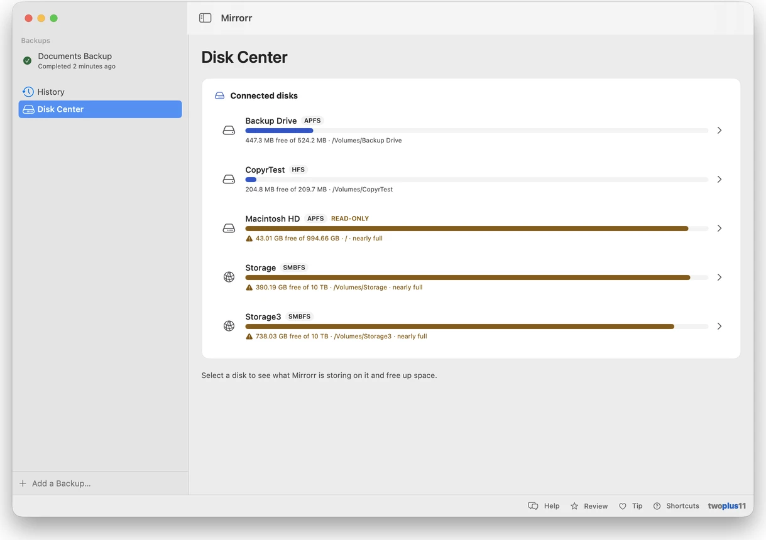Viewport: 766px width, 540px height.
Task: Click '390.19 GB free of 10 TB' text
Action: pyautogui.click(x=292, y=288)
